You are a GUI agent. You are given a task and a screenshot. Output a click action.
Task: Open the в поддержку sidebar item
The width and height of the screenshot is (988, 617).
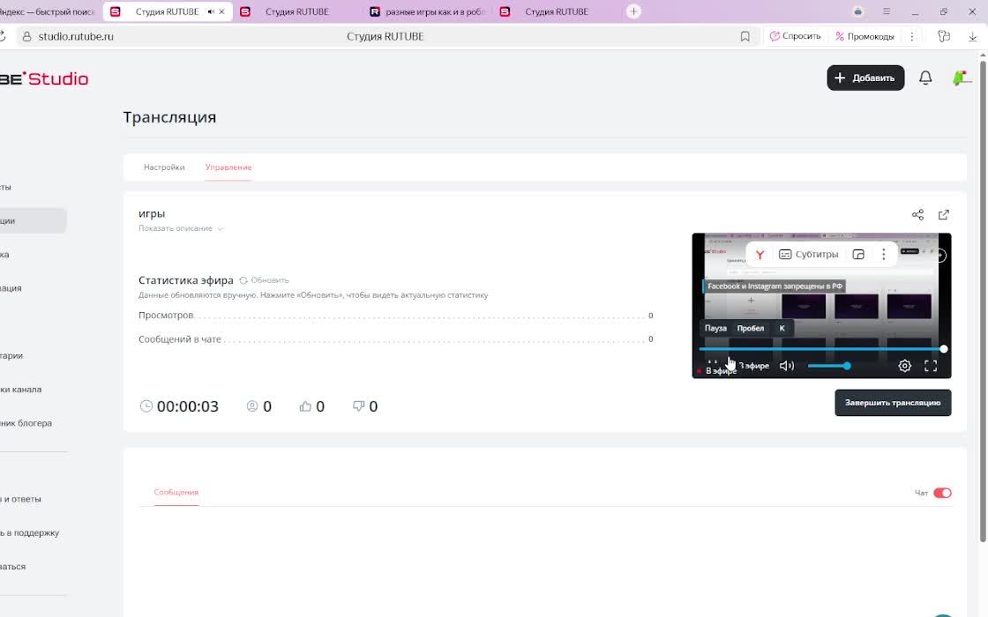[x=30, y=532]
